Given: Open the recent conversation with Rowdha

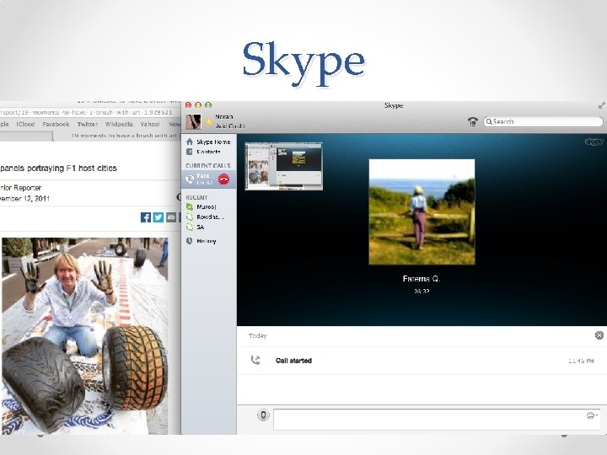Looking at the screenshot, I should pyautogui.click(x=205, y=217).
